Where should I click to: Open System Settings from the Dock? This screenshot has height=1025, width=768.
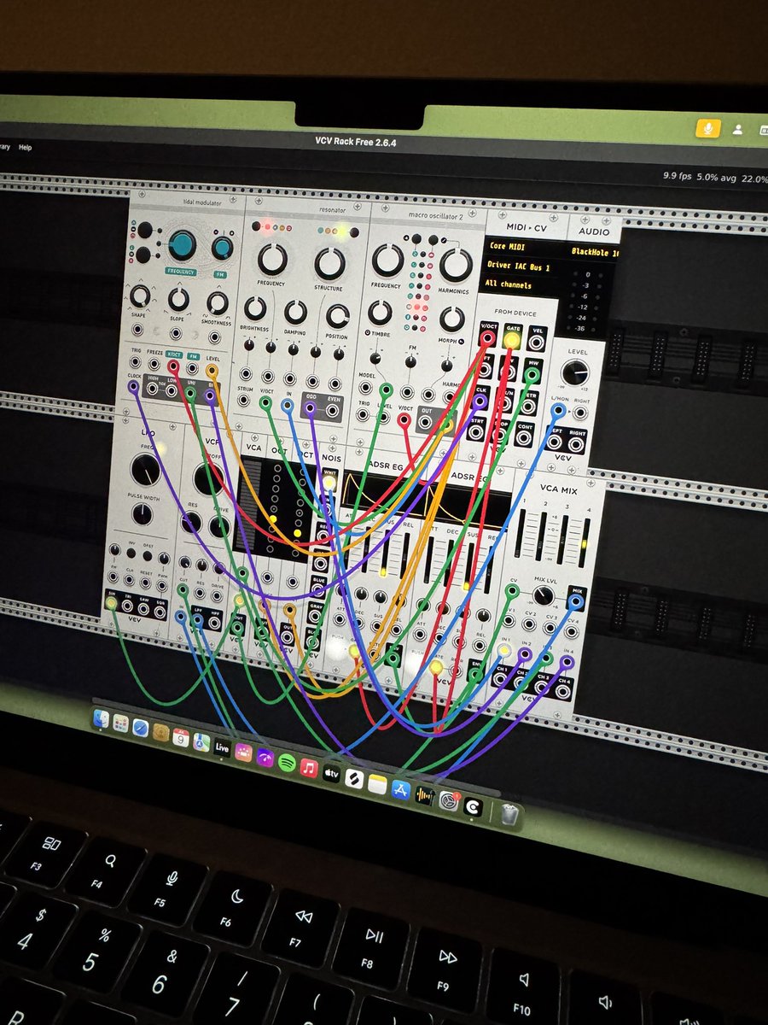tap(449, 801)
